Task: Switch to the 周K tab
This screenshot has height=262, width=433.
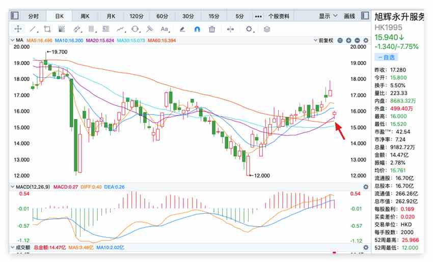Action: point(85,16)
